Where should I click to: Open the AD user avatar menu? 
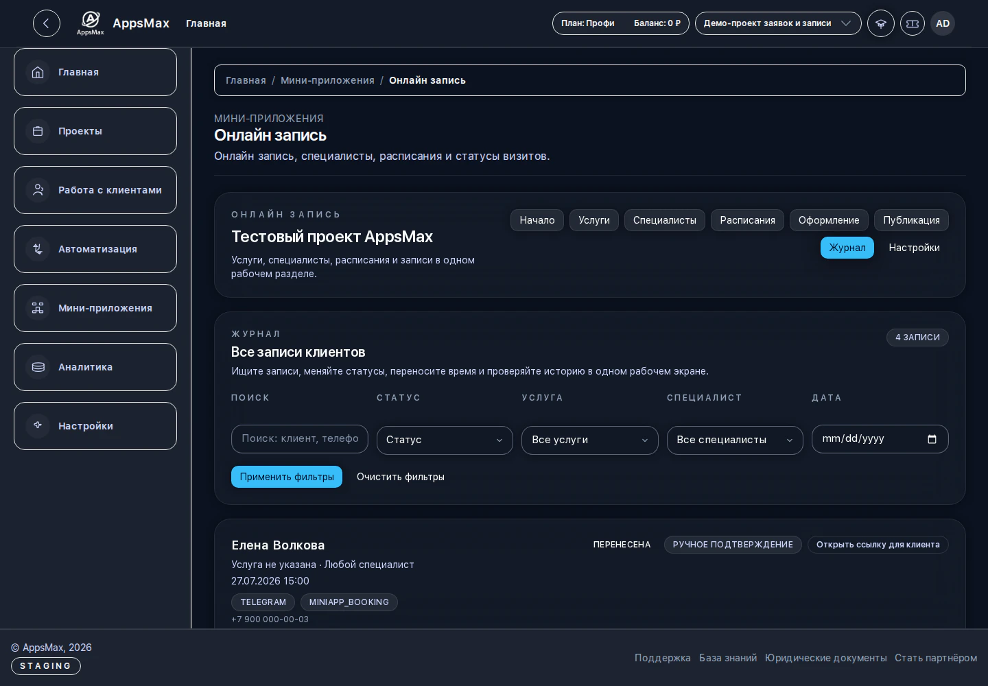point(943,23)
